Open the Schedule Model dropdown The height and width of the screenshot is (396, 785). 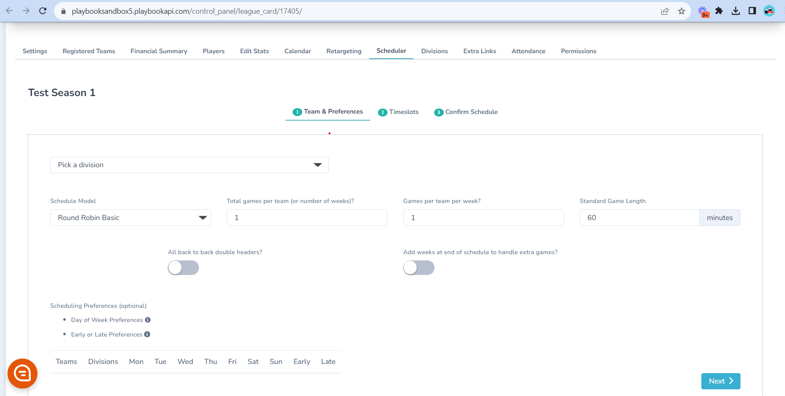tap(130, 218)
